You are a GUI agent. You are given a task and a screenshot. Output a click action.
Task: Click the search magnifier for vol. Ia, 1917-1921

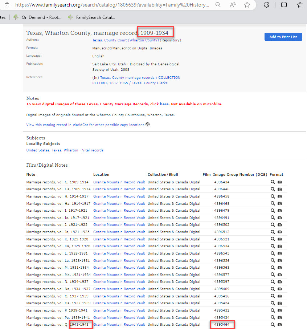[x=273, y=218]
